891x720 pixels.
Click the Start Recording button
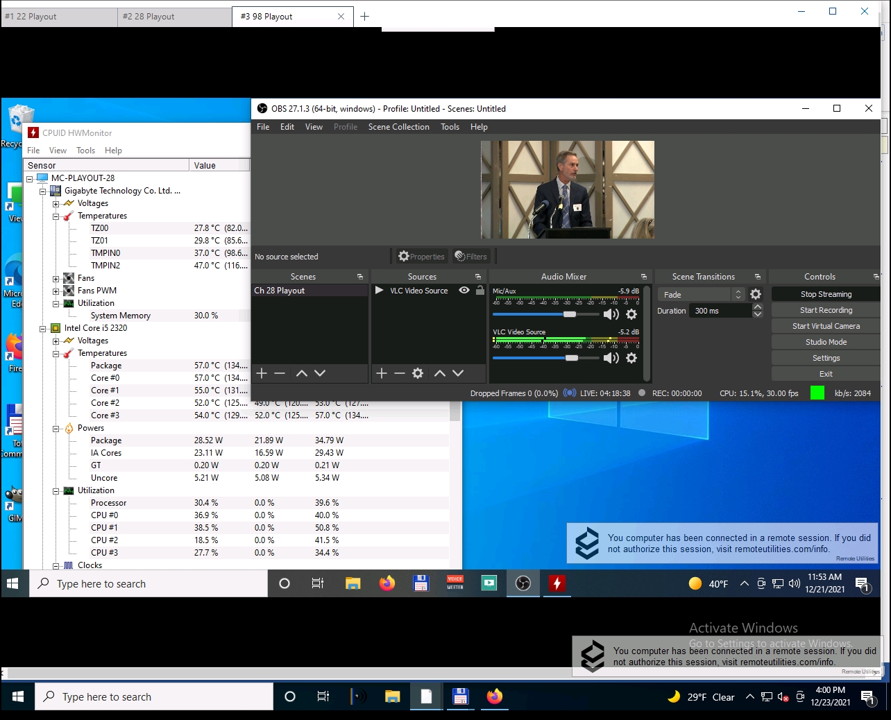pos(825,310)
